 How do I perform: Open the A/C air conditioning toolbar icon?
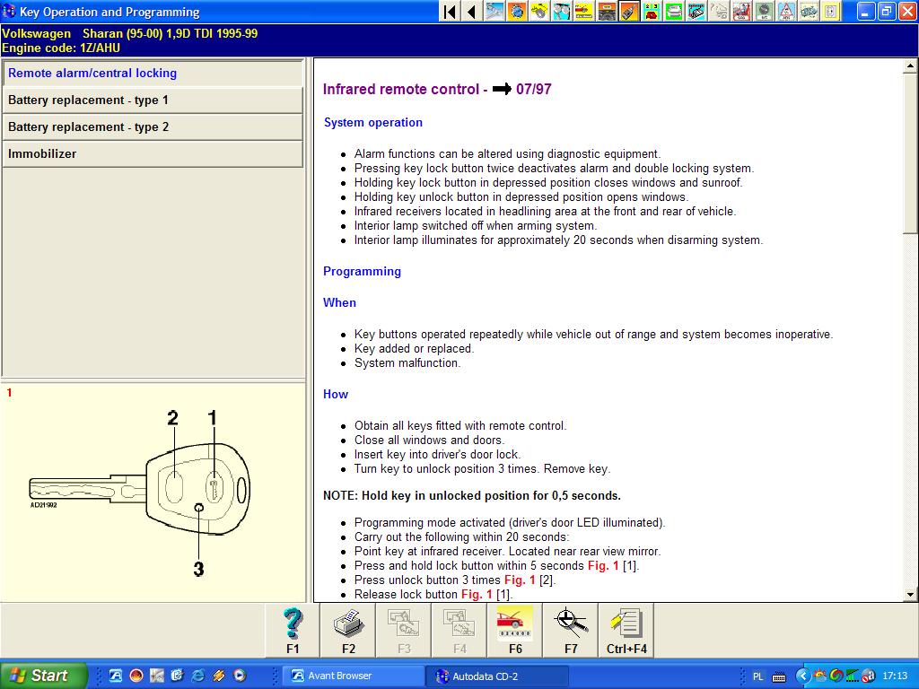point(763,12)
